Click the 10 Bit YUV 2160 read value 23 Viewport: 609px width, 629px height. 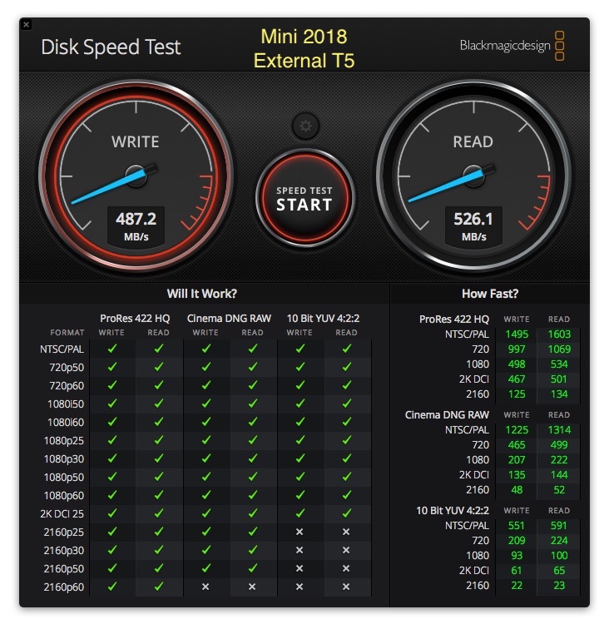click(559, 585)
